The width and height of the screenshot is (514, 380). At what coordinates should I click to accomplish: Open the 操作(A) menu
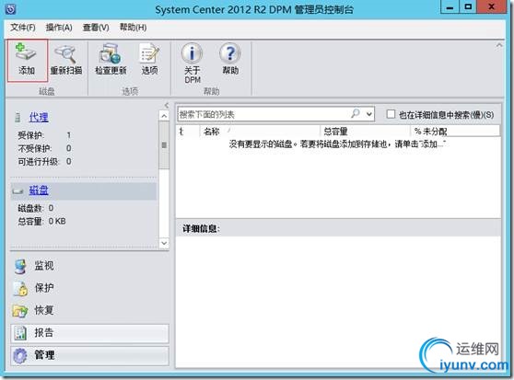coord(59,28)
